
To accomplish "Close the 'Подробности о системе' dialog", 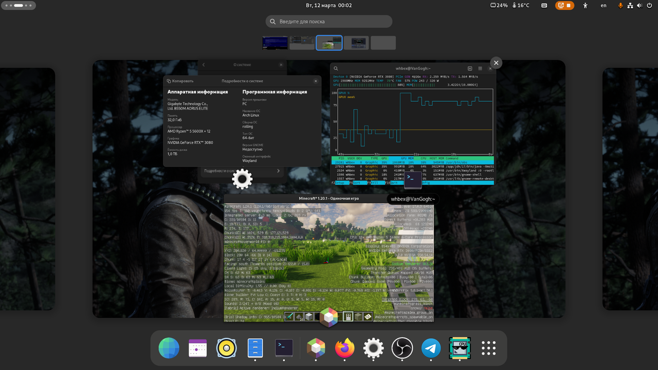I will point(316,81).
